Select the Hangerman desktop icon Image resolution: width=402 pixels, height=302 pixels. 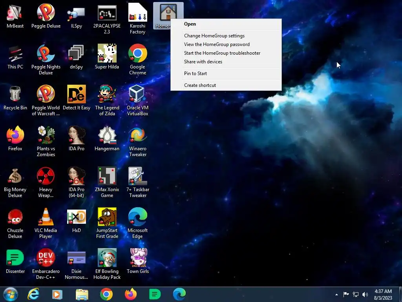(107, 139)
